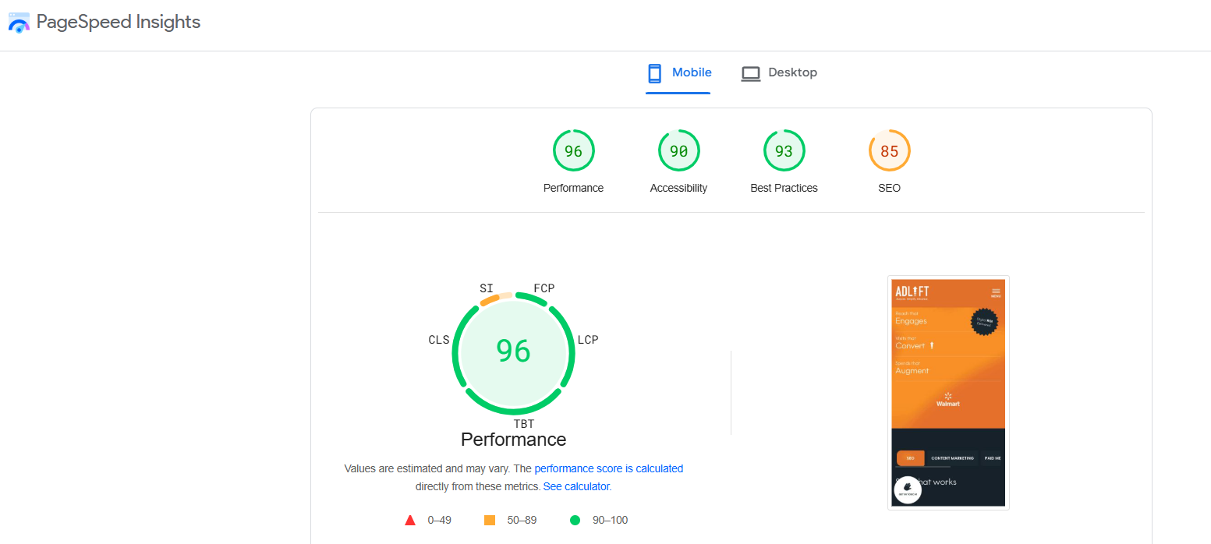Click white circular chat button in thumbnail
This screenshot has height=544, width=1211.
click(x=908, y=490)
